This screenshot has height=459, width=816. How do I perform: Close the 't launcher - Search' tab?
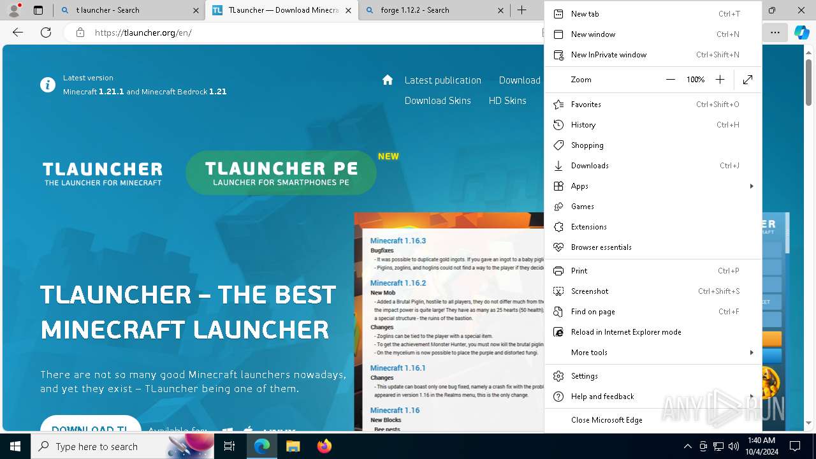(x=196, y=10)
